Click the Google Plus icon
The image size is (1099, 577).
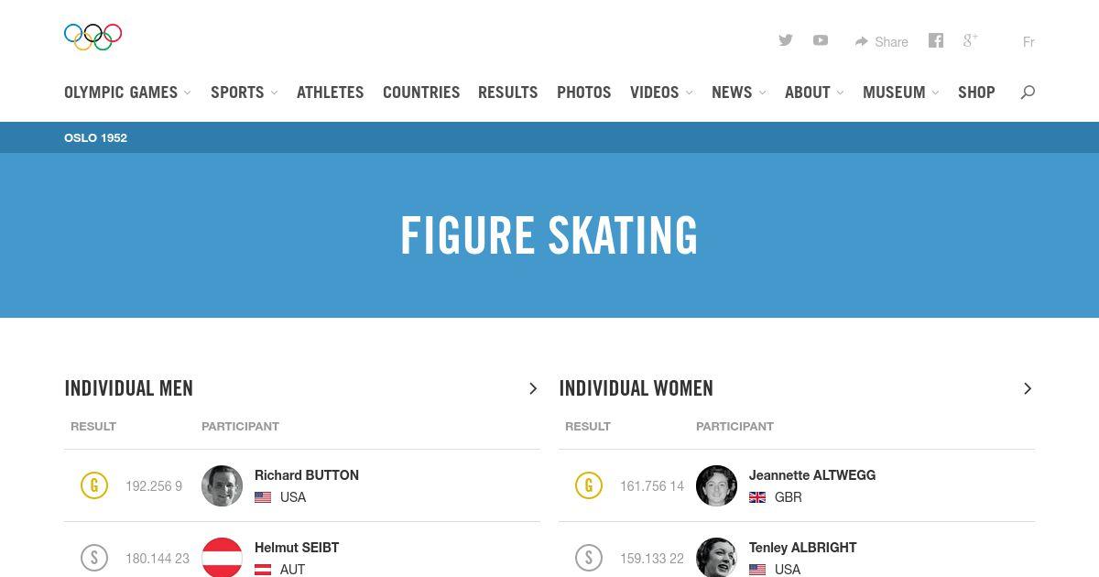970,40
